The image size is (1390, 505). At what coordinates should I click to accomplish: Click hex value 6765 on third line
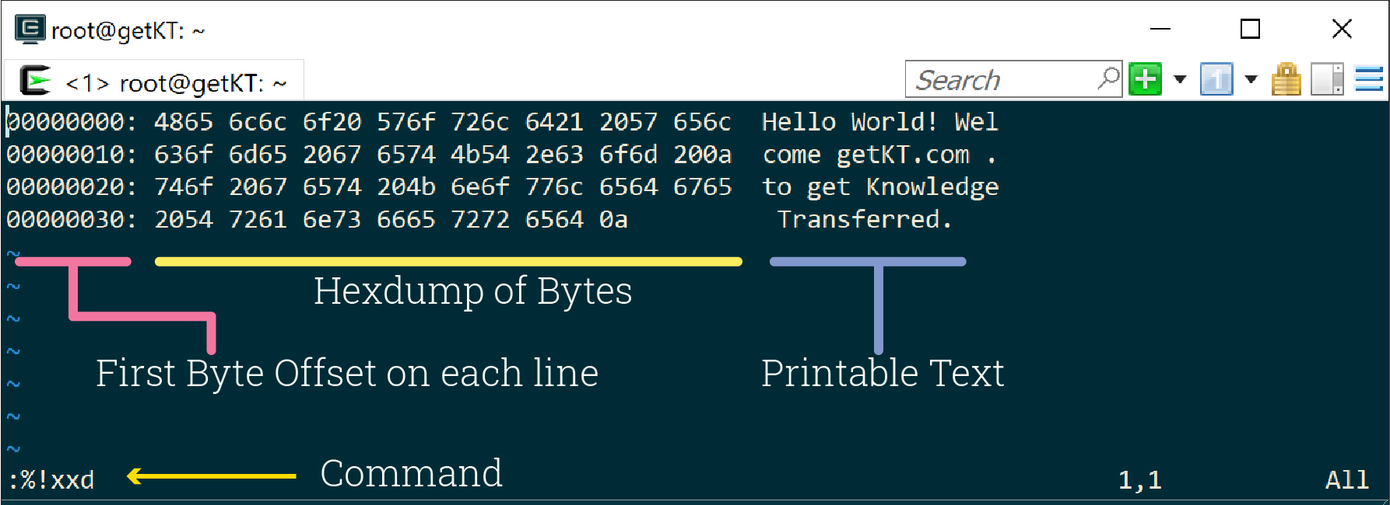[703, 187]
